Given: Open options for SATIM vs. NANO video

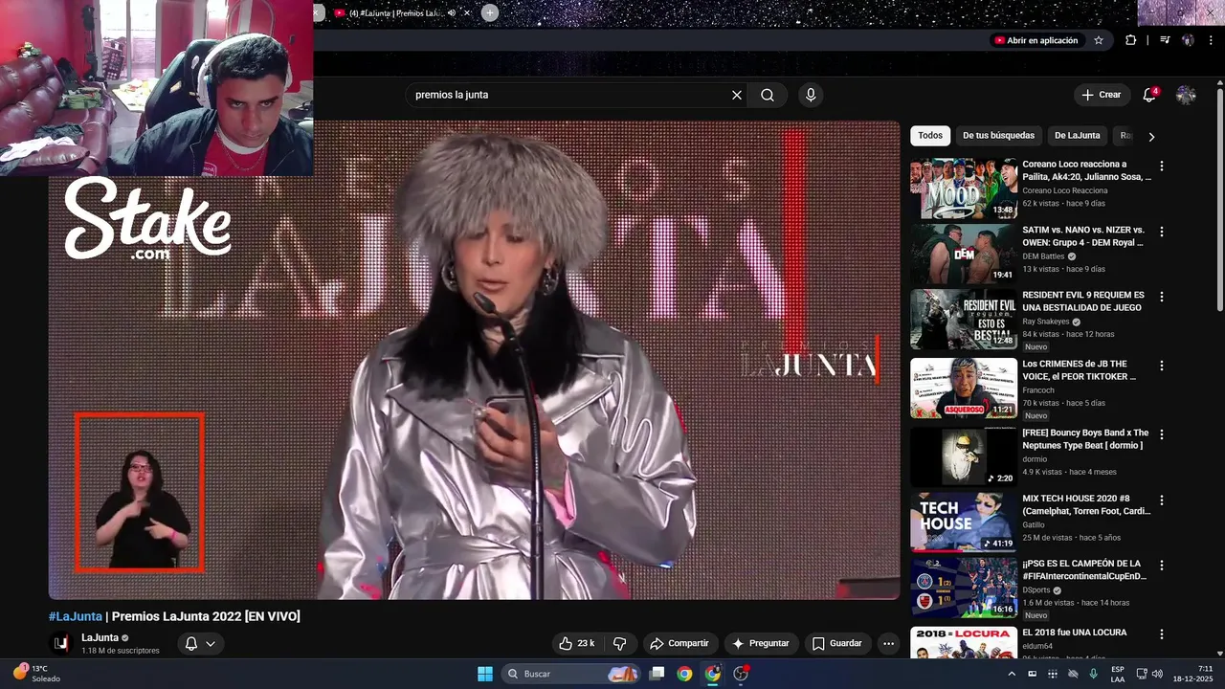Looking at the screenshot, I should [1162, 232].
